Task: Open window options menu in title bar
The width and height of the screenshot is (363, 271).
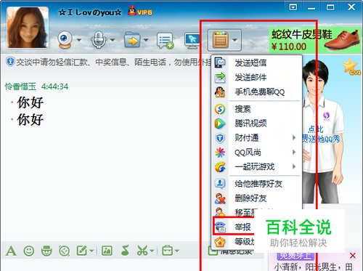Action: (293, 7)
